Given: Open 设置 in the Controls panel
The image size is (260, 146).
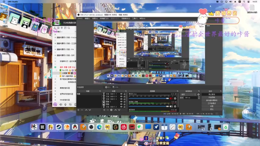Looking at the screenshot, I should coord(212,106).
